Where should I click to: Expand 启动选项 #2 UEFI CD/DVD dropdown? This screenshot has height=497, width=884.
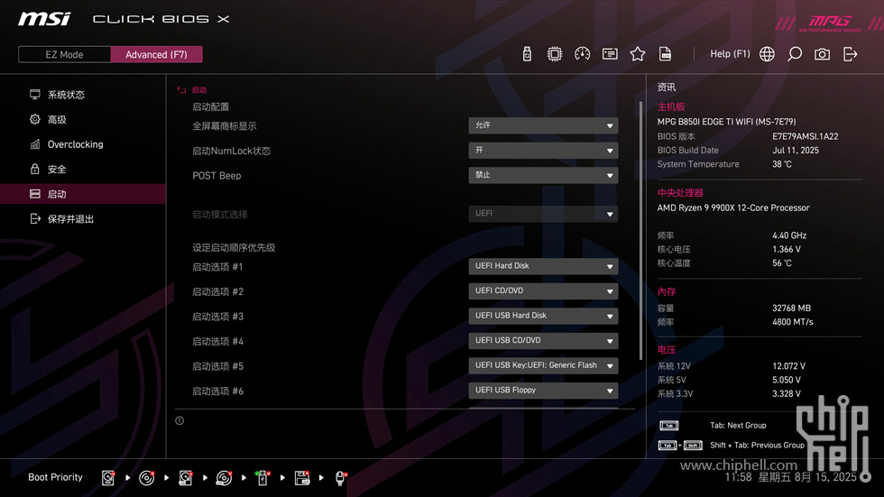click(543, 290)
